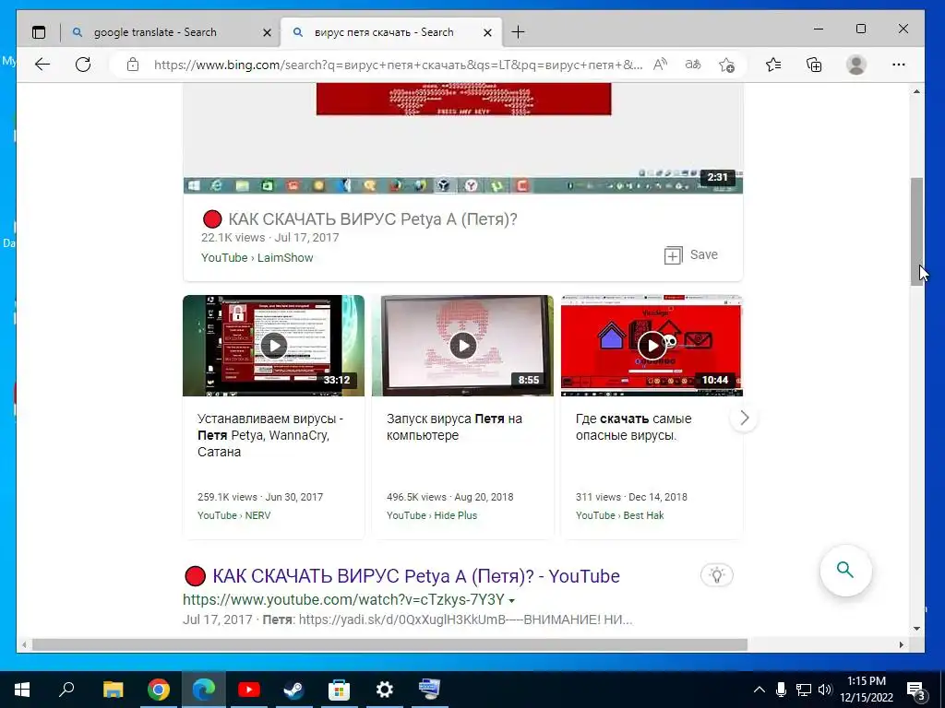Screen dimensions: 945x708
Task: Open the taskbar clock 1:15 PM
Action: (866, 690)
